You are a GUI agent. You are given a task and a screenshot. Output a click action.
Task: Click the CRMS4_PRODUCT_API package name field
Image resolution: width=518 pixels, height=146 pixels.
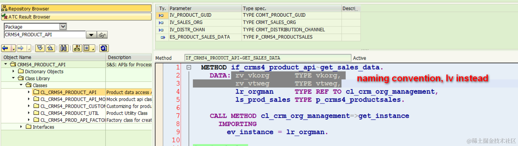[x=45, y=34]
